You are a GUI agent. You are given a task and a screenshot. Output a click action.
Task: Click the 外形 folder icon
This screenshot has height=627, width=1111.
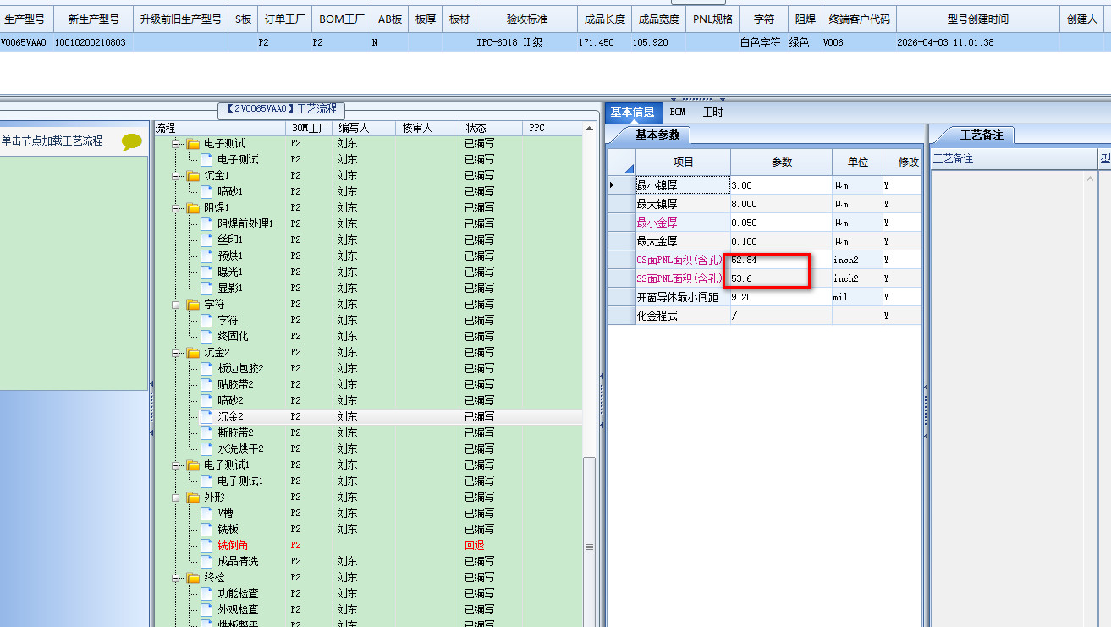[194, 497]
